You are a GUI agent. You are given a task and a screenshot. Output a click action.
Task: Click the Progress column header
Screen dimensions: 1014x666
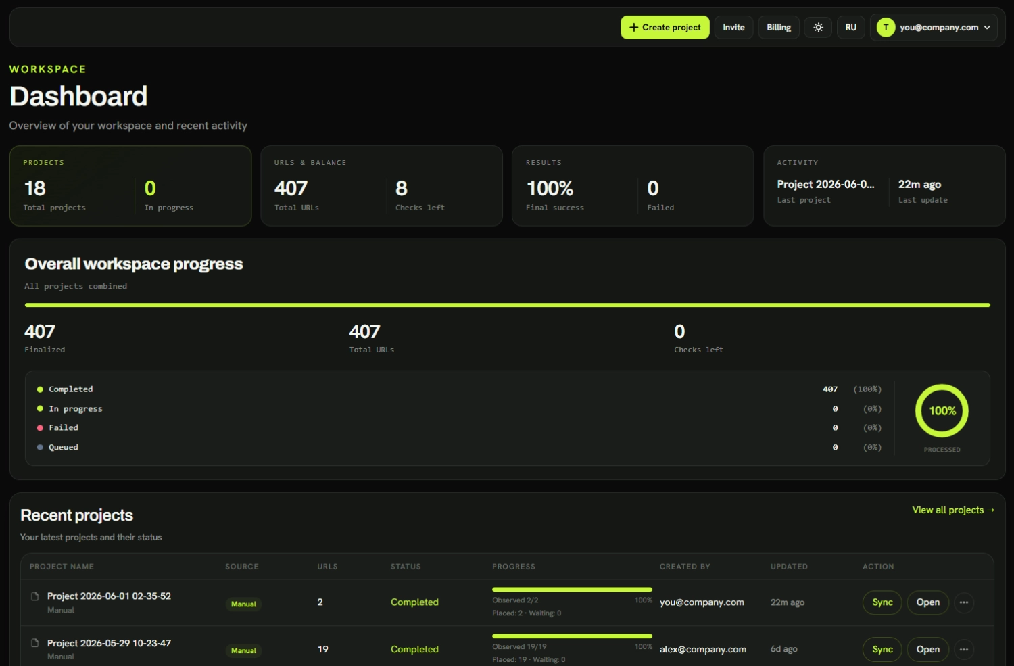(514, 567)
